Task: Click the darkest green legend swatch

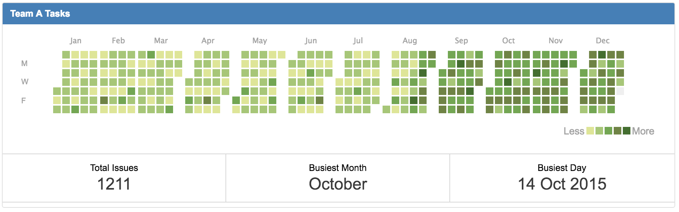Action: coord(627,131)
